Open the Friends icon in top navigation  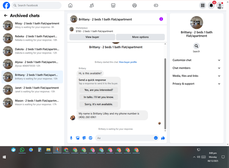[92, 5]
